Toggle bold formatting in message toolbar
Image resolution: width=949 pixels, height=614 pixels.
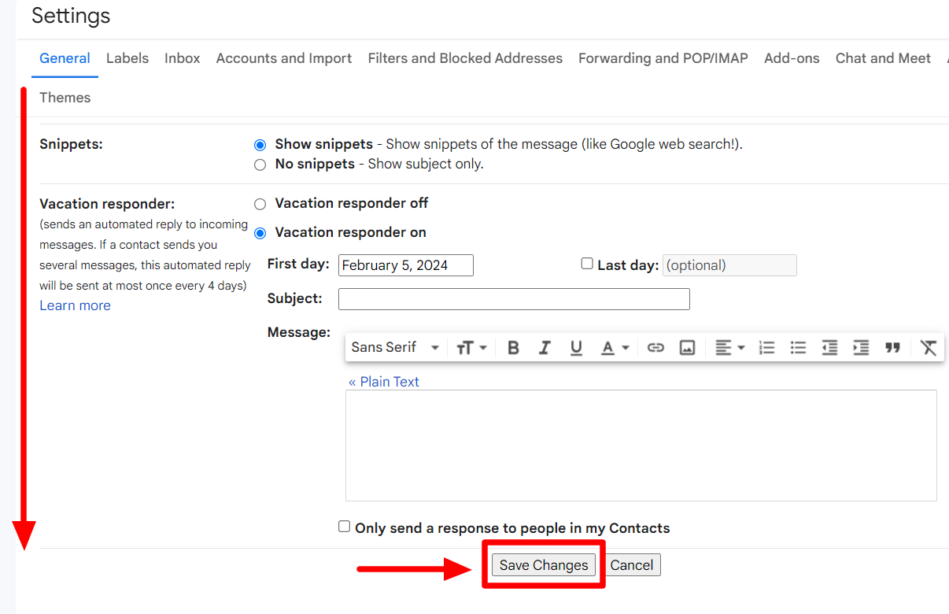(x=513, y=347)
